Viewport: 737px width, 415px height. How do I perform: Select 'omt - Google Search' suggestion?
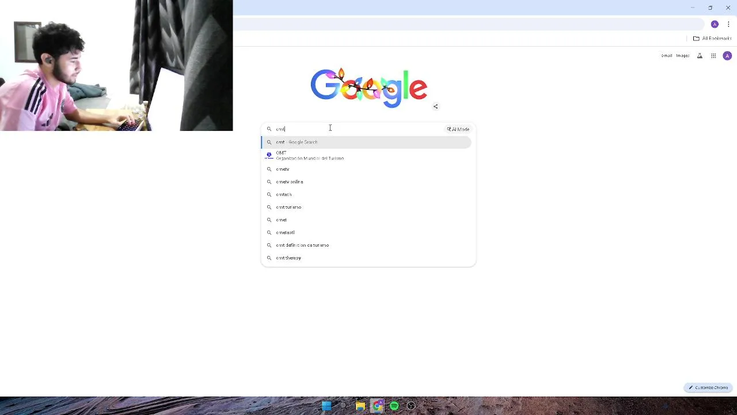click(367, 142)
